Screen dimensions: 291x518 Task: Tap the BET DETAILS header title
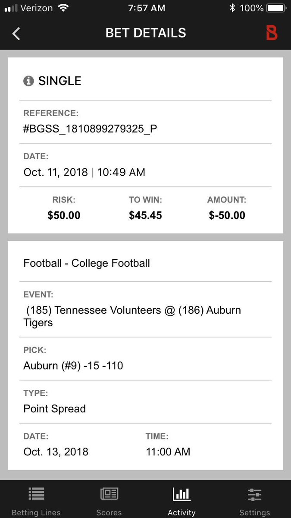pyautogui.click(x=146, y=33)
